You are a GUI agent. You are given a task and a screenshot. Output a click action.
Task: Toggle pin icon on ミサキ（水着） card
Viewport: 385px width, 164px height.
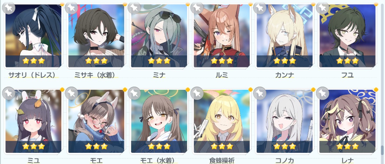(71, 8)
